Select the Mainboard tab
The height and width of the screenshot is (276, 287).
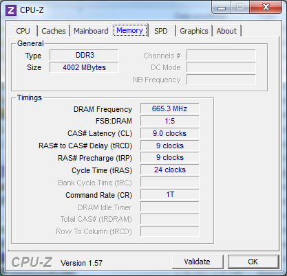(x=91, y=31)
